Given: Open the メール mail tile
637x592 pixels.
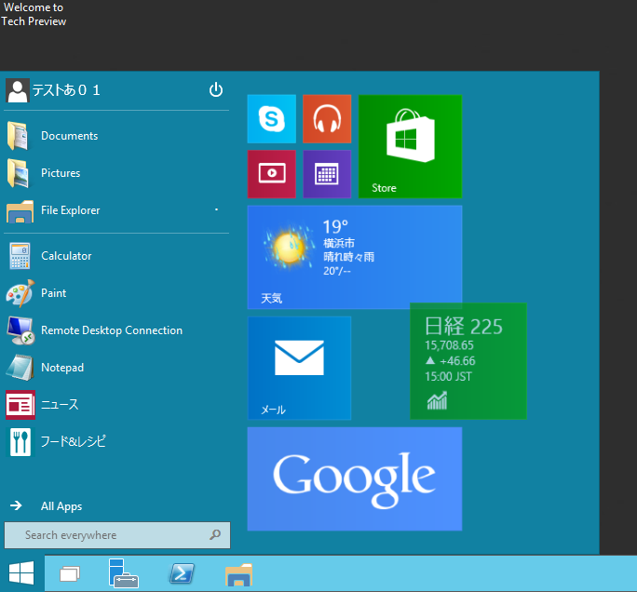Looking at the screenshot, I should tap(299, 369).
